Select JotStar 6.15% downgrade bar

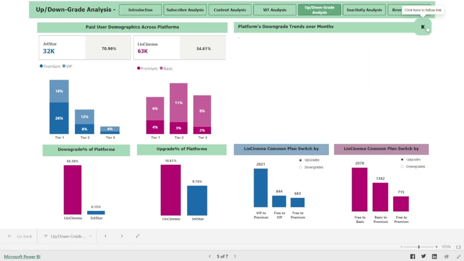(96, 213)
